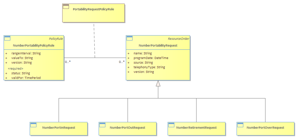The image size is (298, 139).
Task: Select the rangeInterval: String attribute
Action: 26,53
